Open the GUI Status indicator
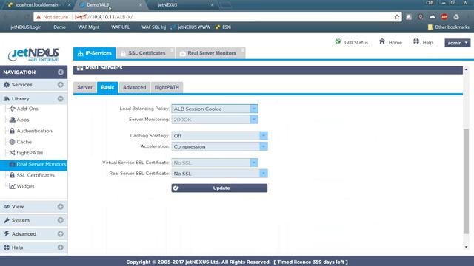Viewport: 474px width, 266px height. coord(352,42)
